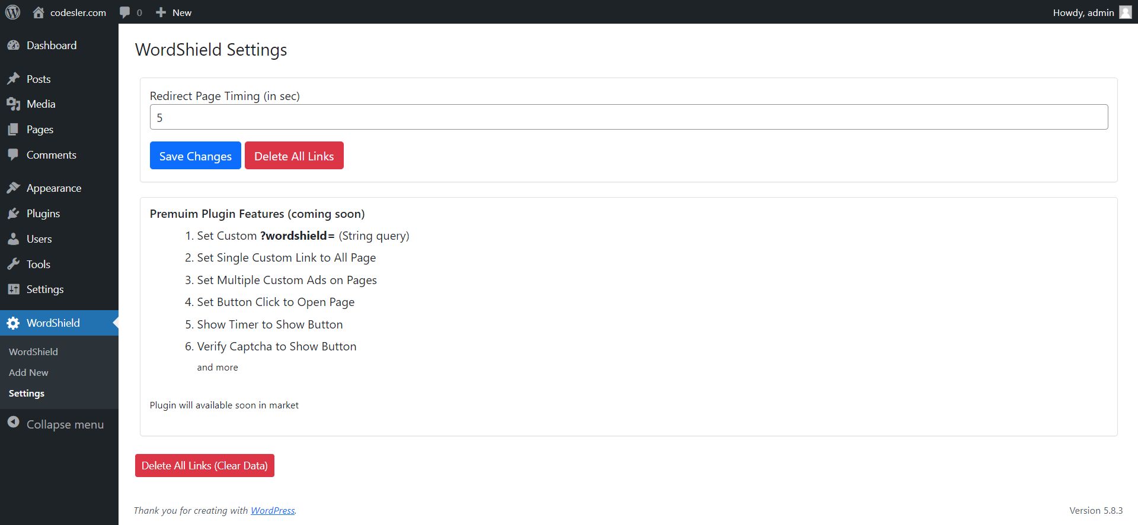Click the Save Changes button
1138x525 pixels.
point(196,156)
